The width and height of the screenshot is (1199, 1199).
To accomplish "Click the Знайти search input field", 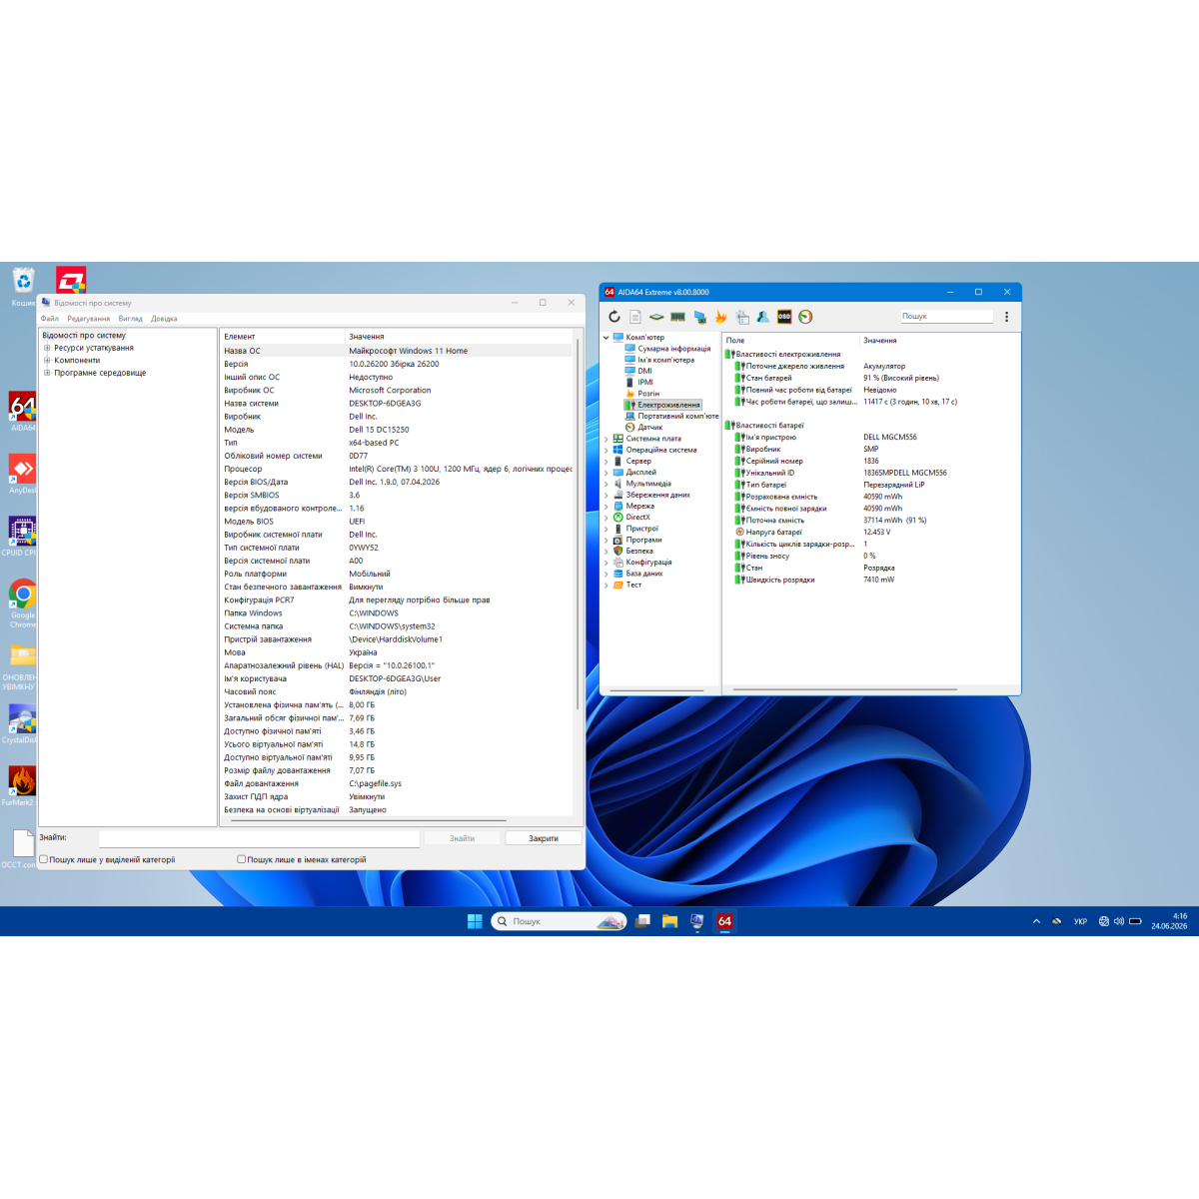I will 259,838.
